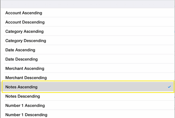175x118 pixels.
Task: Sort by Category Ascending
Action: click(88, 31)
